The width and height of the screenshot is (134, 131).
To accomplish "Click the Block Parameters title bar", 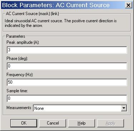I will 63,5.
